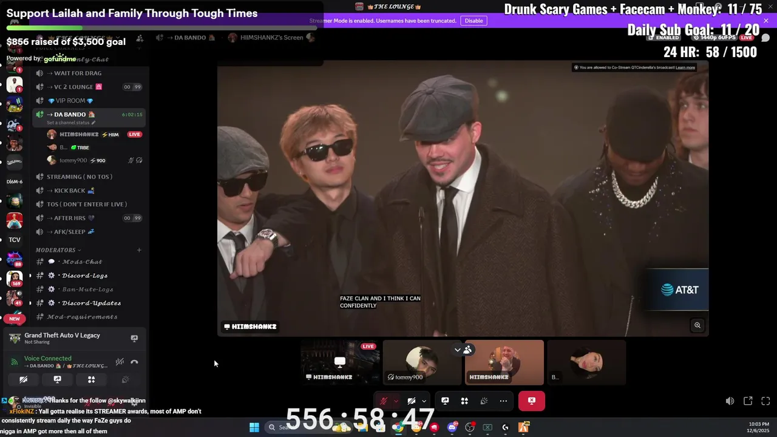This screenshot has height=437, width=777.
Task: Join the AFTER HRS voice channel
Action: pos(89,218)
